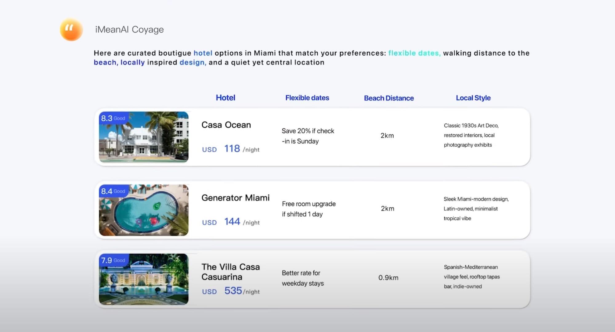
Task: Click the orange iMeanAI quote logo icon
Action: pos(71,30)
